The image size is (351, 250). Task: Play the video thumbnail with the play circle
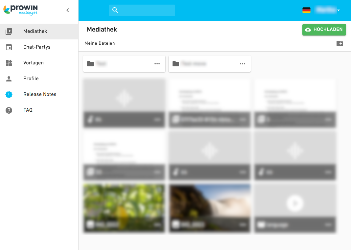point(295,203)
